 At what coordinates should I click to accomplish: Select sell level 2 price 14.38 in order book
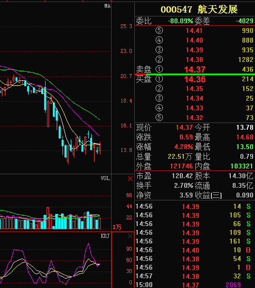pyautogui.click(x=194, y=60)
